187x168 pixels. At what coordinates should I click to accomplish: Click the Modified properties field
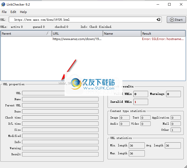point(60,136)
